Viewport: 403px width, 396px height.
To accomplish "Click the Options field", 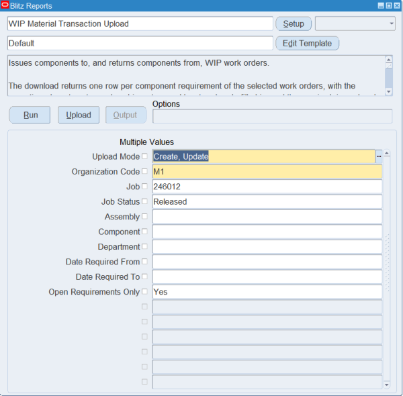I will [273, 116].
